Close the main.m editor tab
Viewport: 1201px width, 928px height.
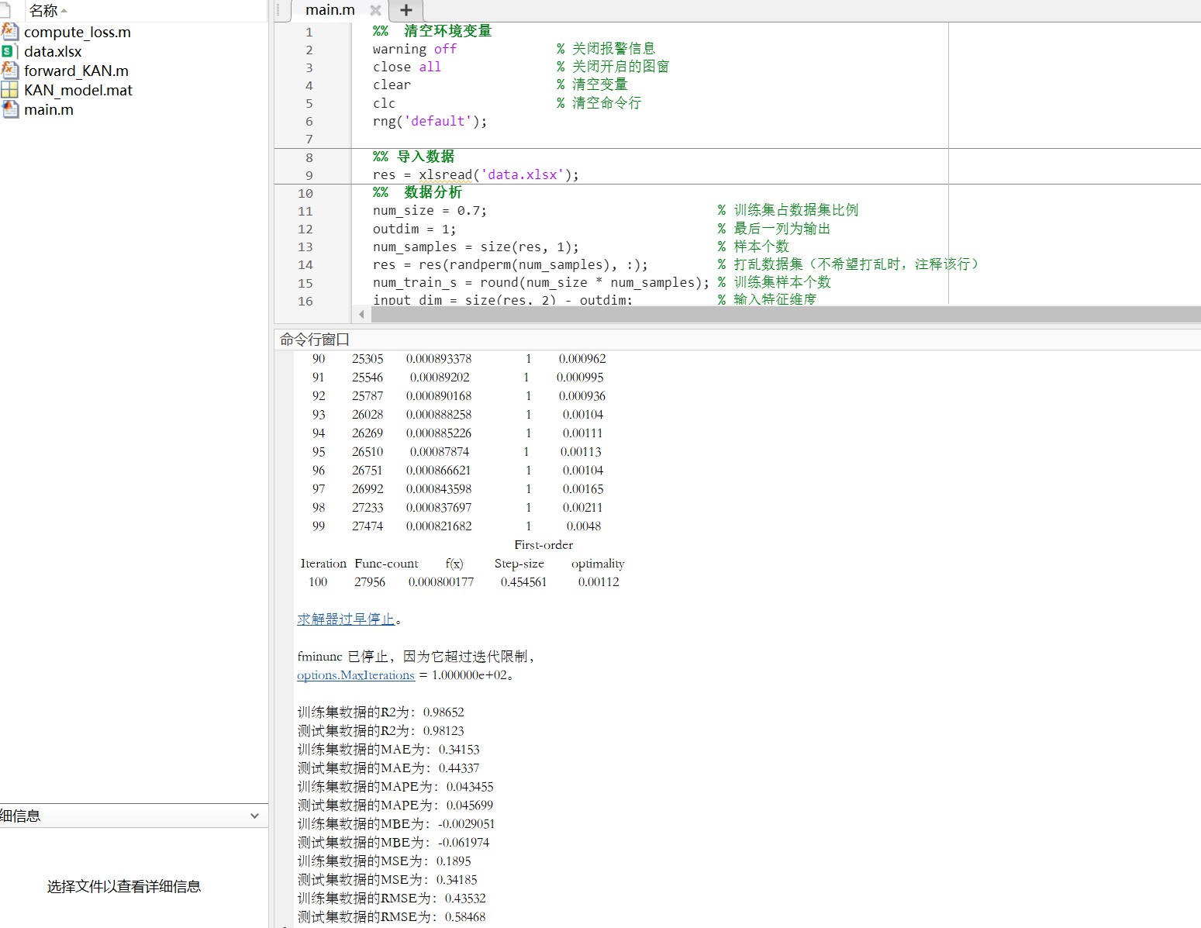pos(375,10)
